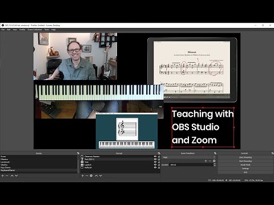Image resolution: width=274 pixels, height=205 pixels.
Task: Click the OBS logo in the title bar
Action: (x=3, y=25)
